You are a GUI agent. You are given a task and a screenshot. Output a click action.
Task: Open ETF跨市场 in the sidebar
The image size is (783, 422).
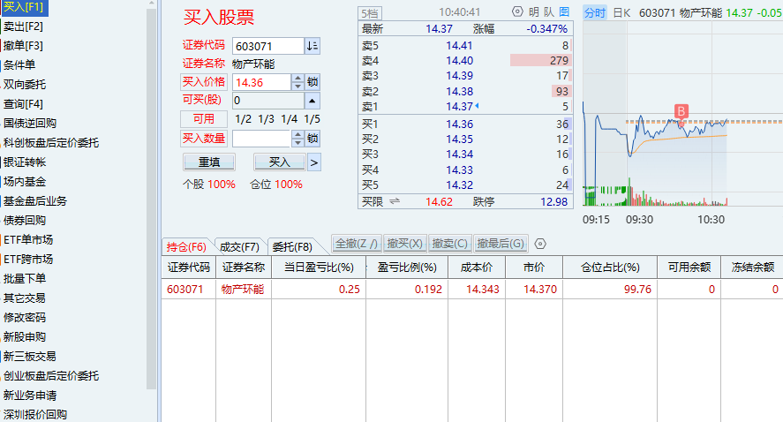pos(28,260)
